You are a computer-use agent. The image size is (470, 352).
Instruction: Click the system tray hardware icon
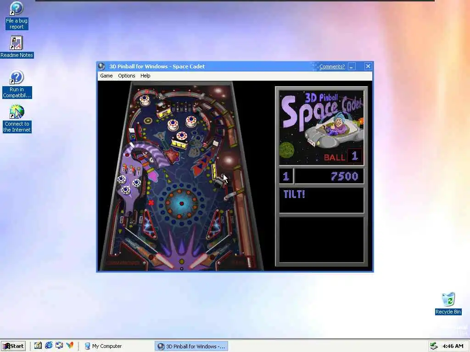(434, 346)
